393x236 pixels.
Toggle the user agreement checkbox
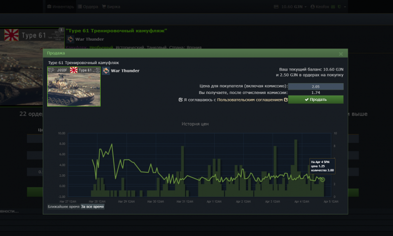(x=180, y=100)
